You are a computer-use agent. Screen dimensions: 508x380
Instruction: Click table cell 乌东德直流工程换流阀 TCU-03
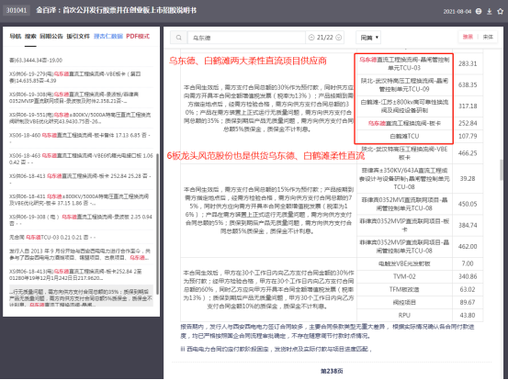tap(404, 63)
